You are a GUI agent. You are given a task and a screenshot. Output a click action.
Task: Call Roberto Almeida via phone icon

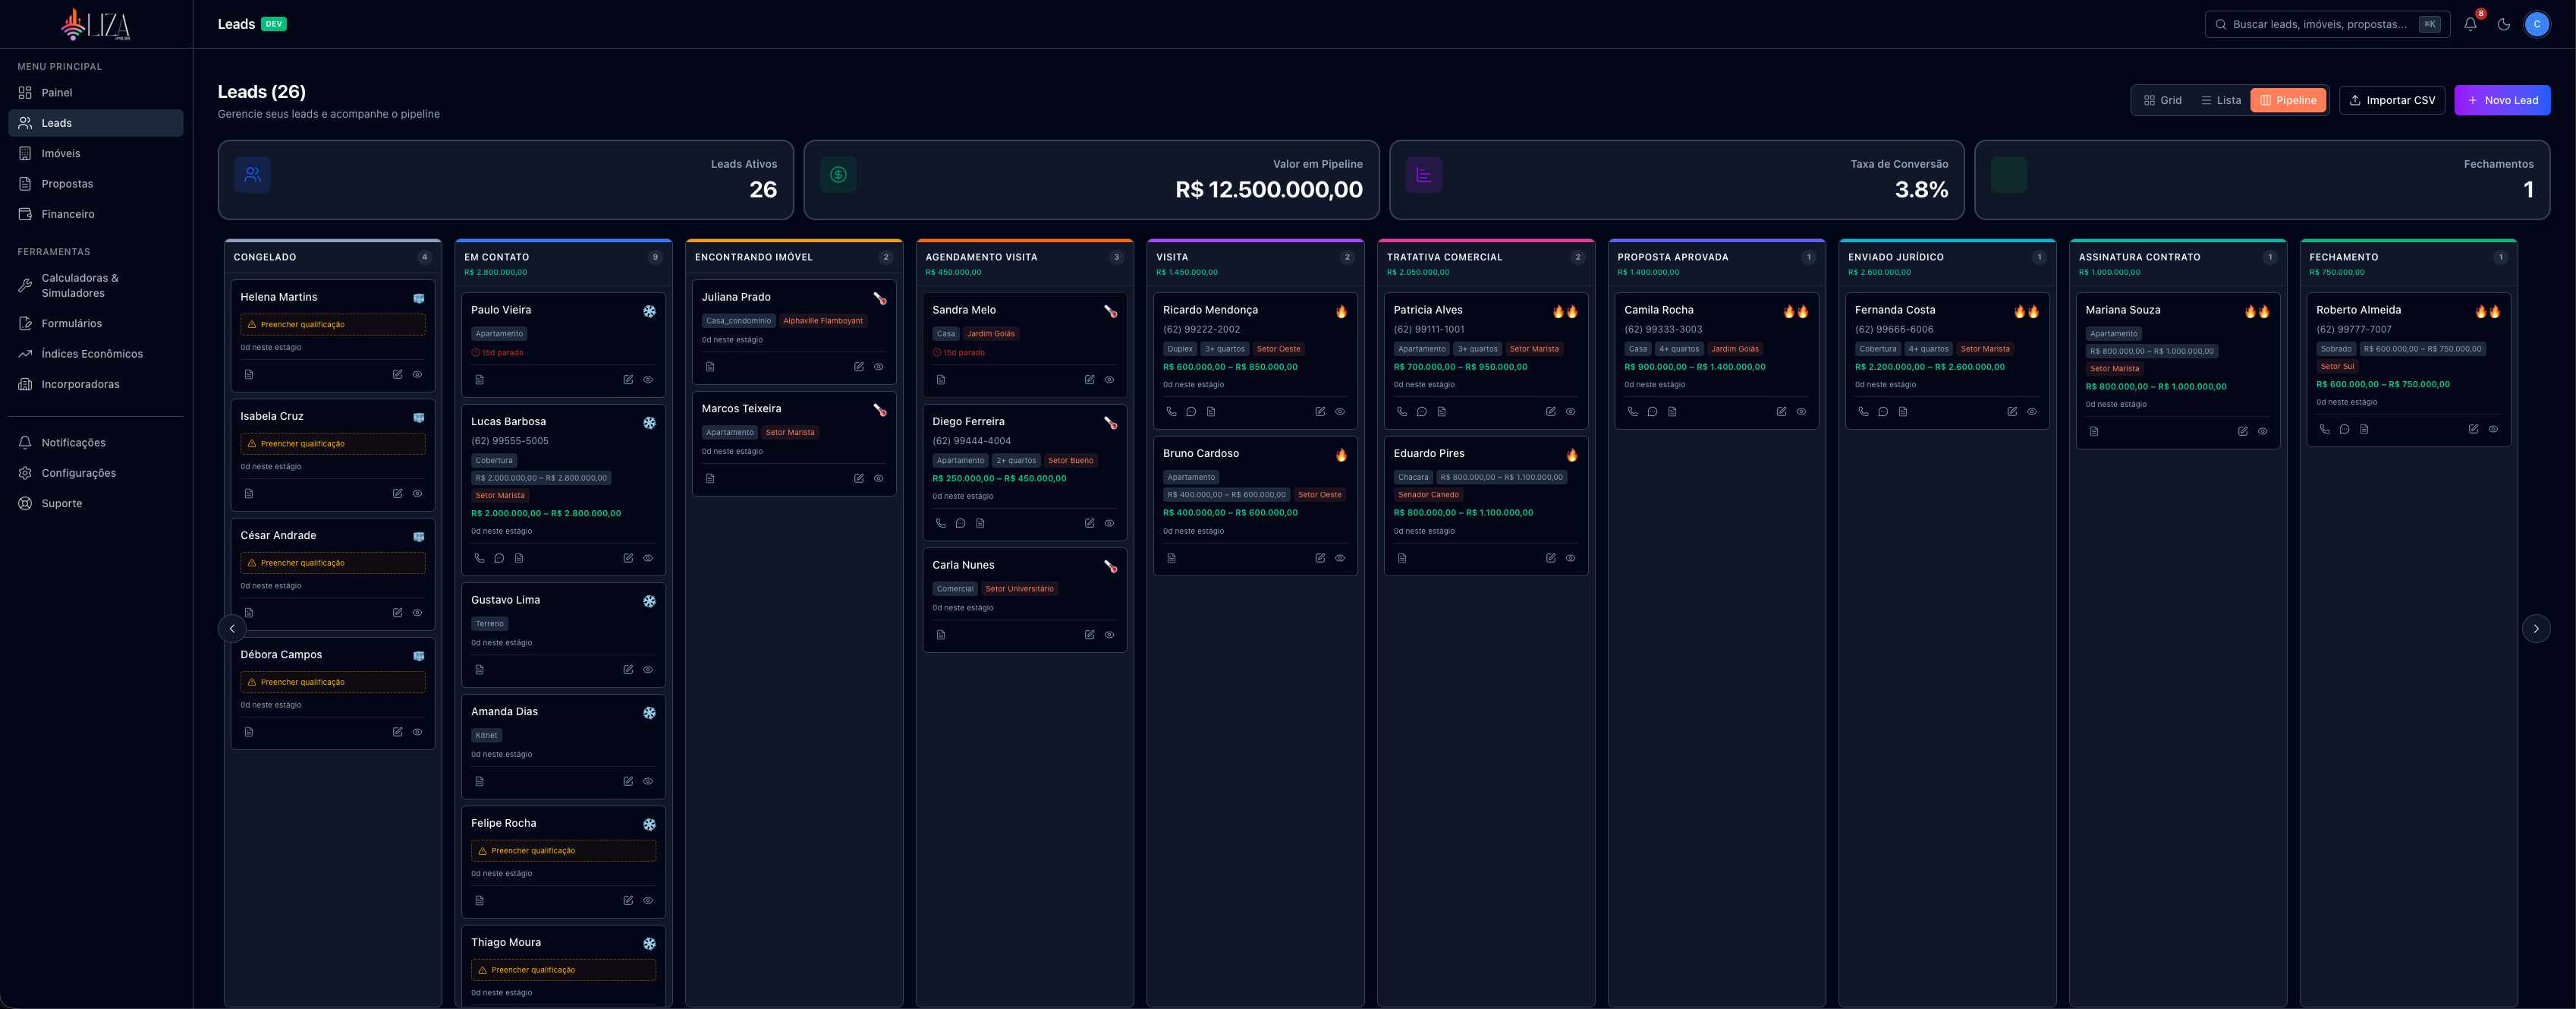click(2324, 430)
